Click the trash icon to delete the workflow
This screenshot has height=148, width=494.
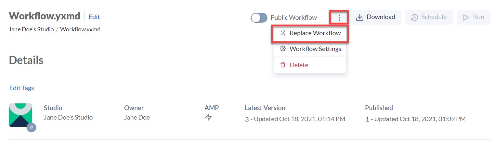[x=283, y=65]
